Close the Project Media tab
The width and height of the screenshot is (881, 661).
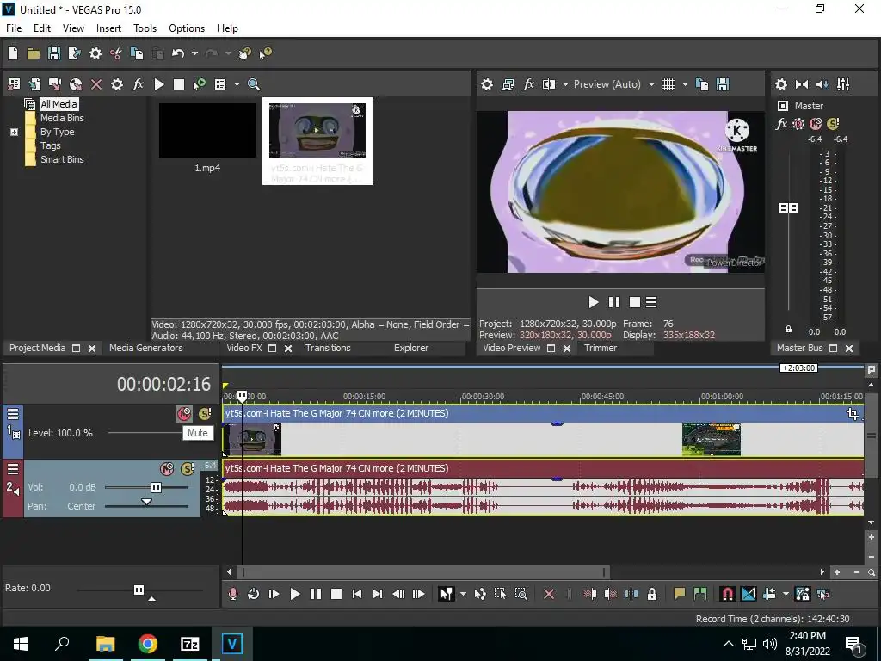92,349
